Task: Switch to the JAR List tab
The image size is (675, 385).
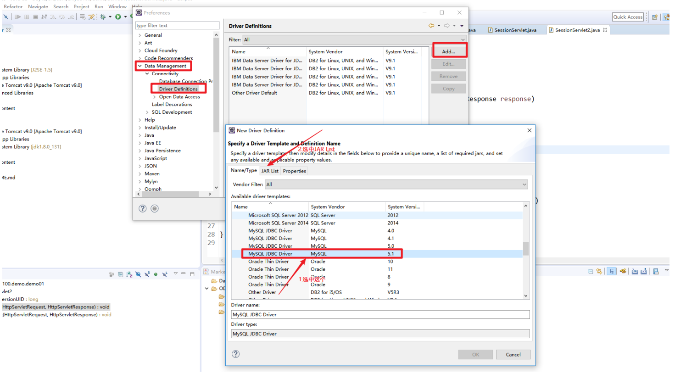Action: (x=270, y=171)
